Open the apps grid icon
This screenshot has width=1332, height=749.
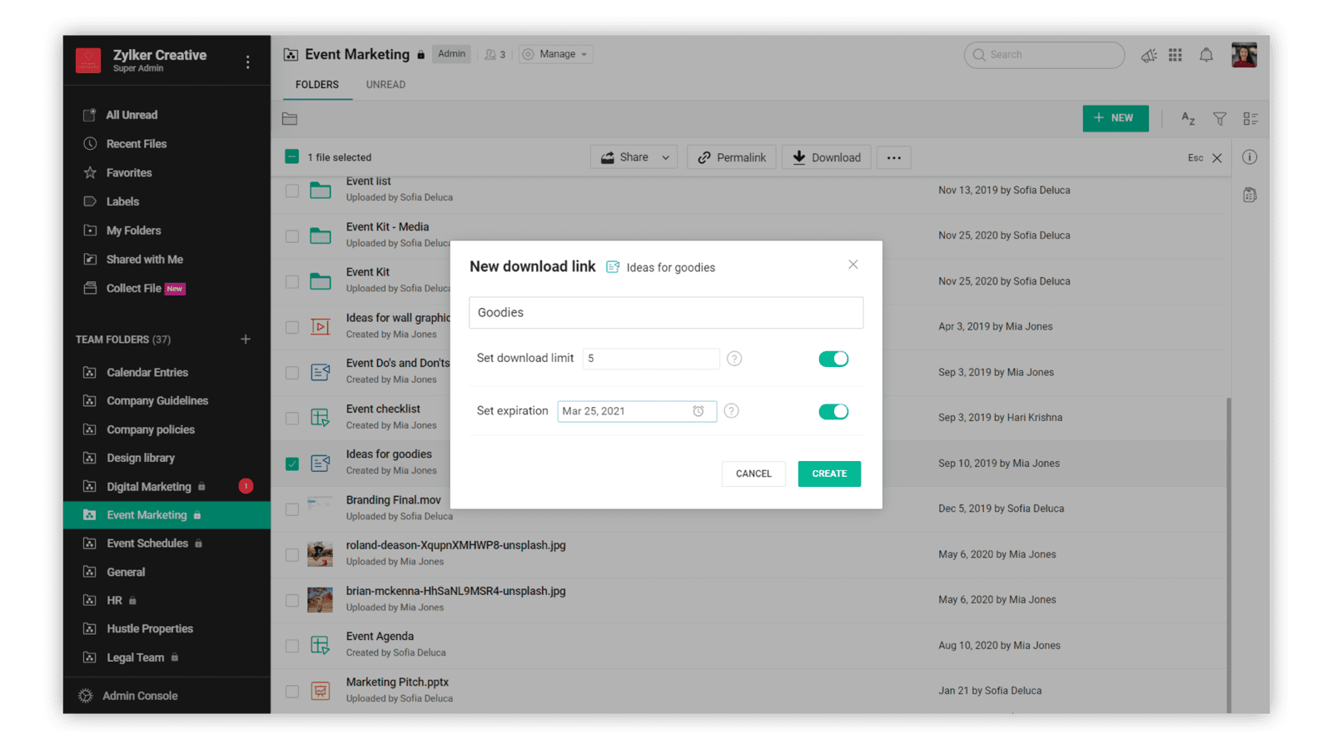(1175, 55)
